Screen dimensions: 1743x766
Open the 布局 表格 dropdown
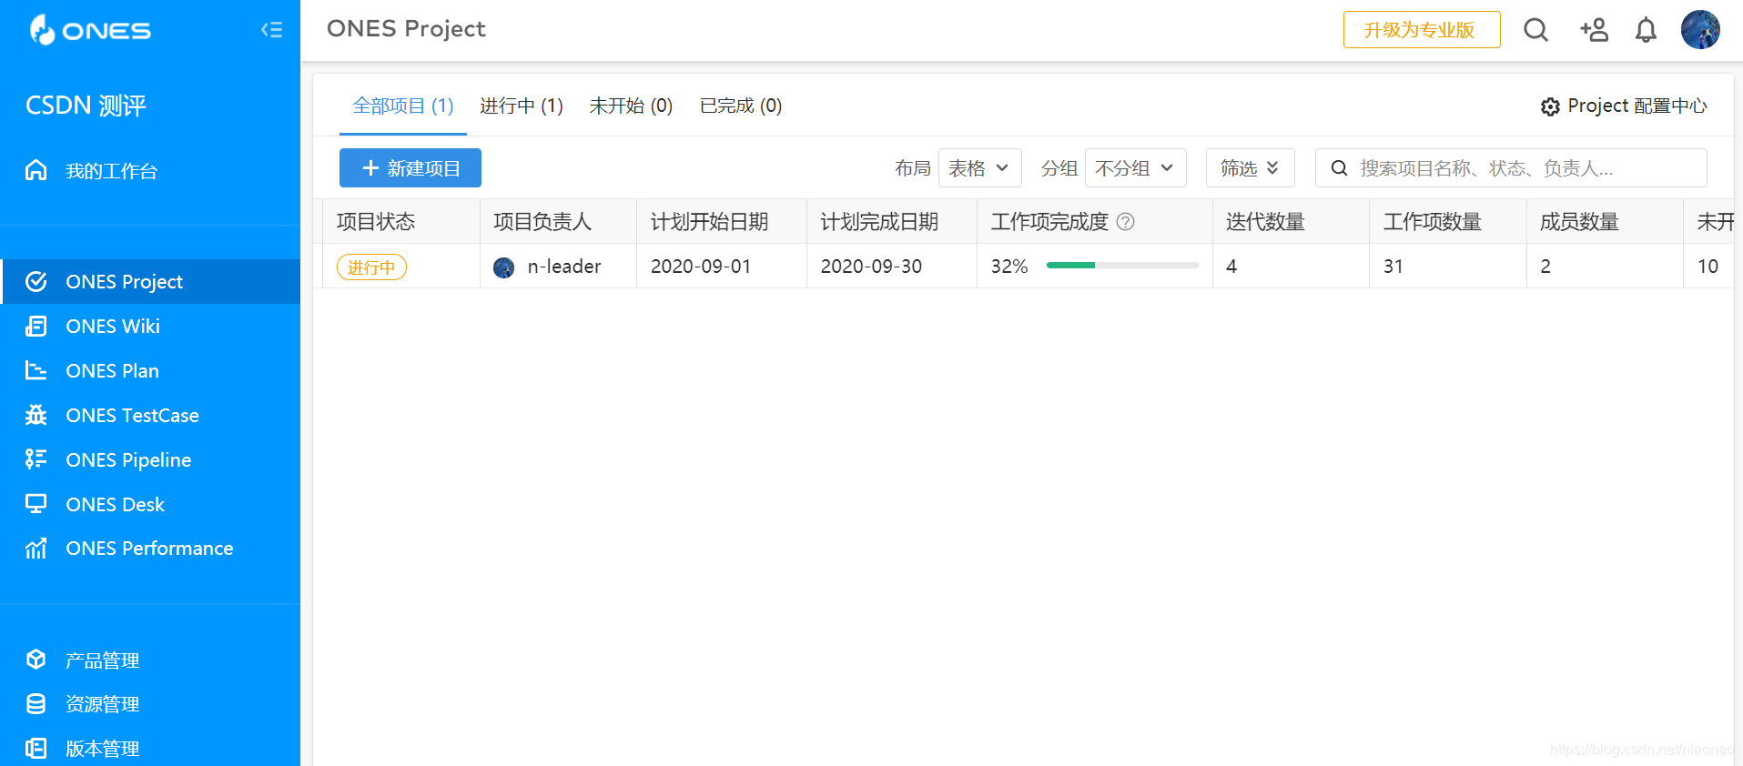tap(980, 168)
